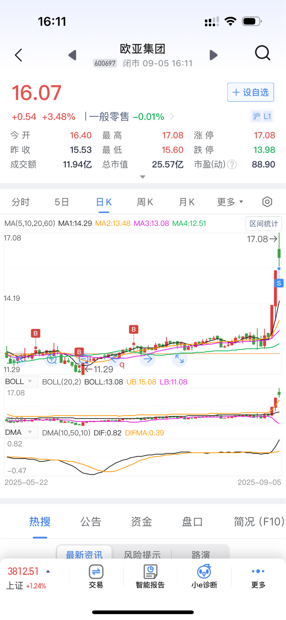286x620 pixels.
Task: Switch to 5日 chart tab
Action: (62, 202)
